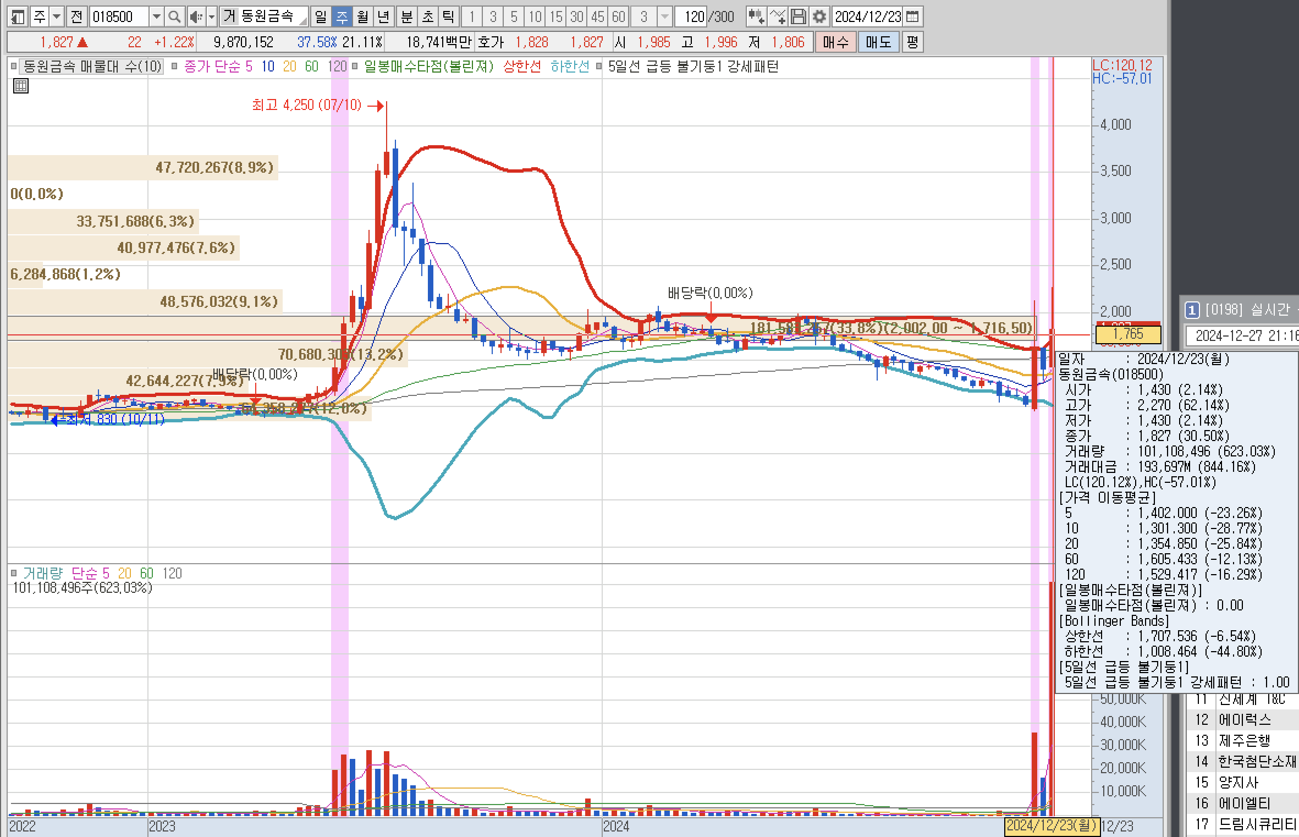Open the 주 market type dropdown arrow

57,17
